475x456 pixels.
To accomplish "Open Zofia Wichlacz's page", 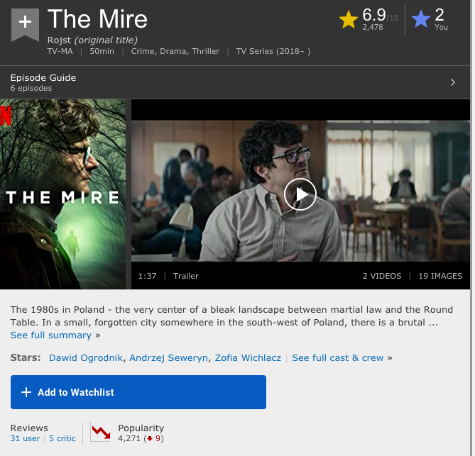I will tap(248, 358).
